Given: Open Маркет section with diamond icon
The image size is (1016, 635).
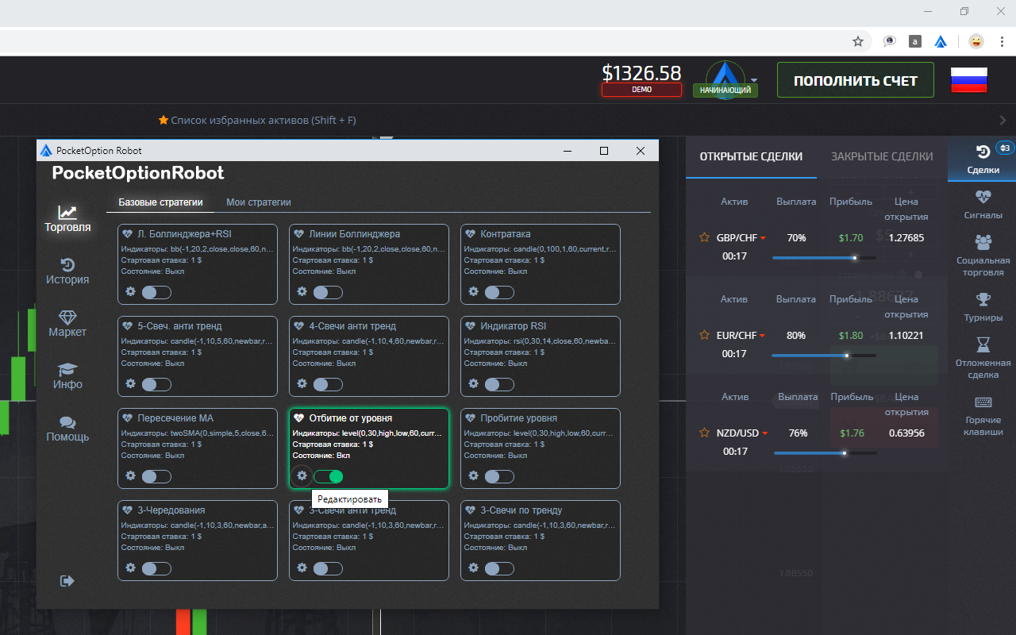Looking at the screenshot, I should 67,324.
